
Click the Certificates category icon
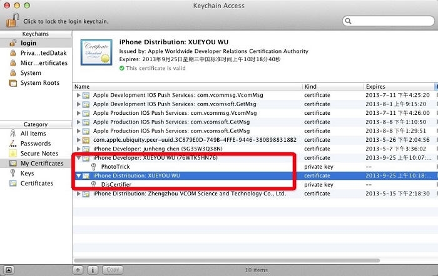click(x=13, y=183)
